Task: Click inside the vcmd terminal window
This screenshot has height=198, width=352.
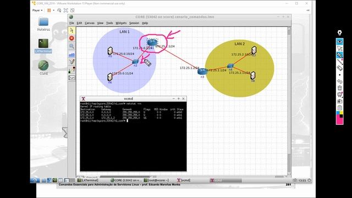Action: (133, 136)
